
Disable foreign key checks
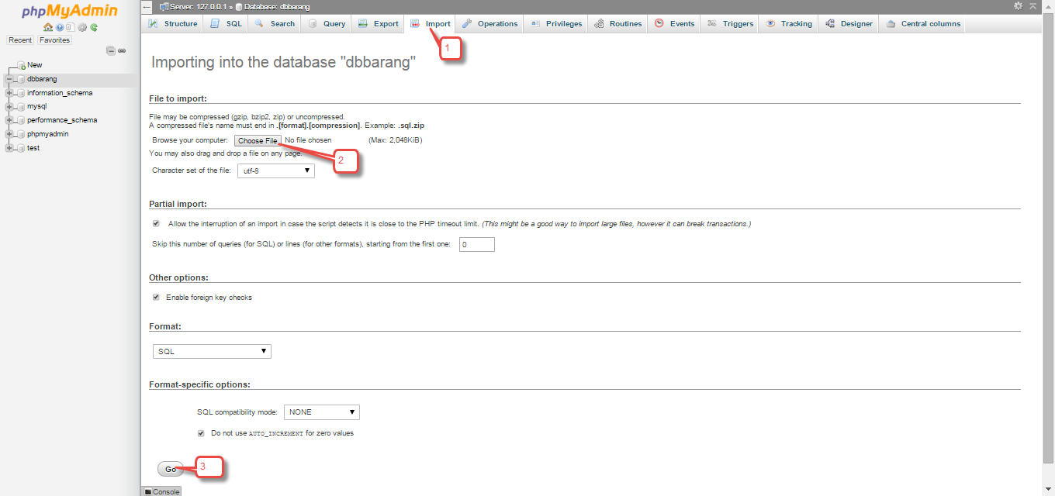tap(156, 297)
